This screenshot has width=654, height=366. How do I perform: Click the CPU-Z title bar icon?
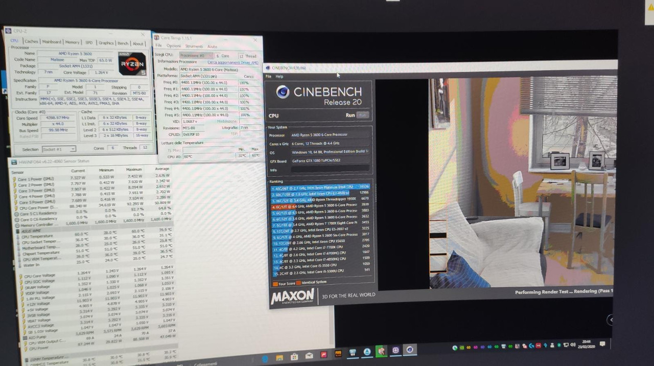pyautogui.click(x=9, y=31)
